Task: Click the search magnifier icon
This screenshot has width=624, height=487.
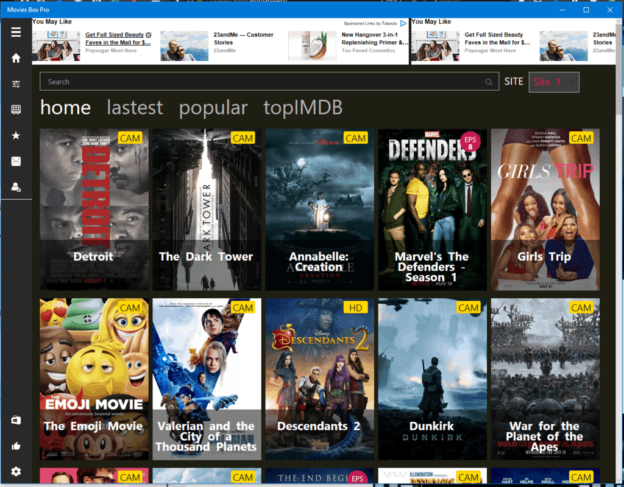Action: pos(489,82)
